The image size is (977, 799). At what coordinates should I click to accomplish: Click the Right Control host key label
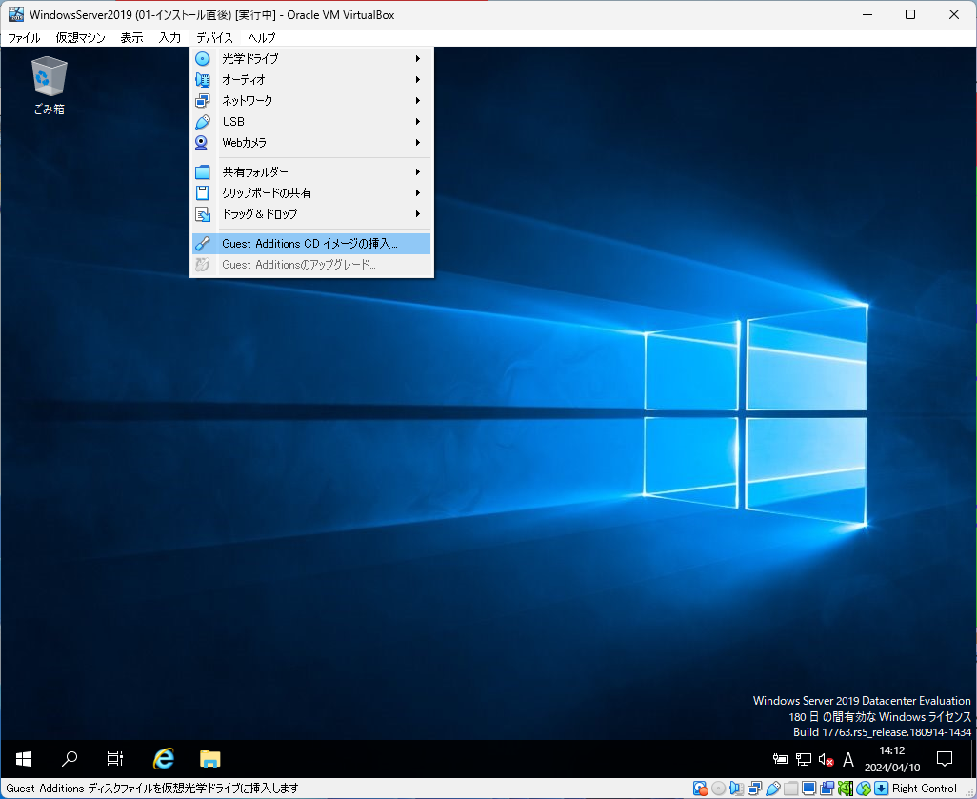(x=924, y=789)
